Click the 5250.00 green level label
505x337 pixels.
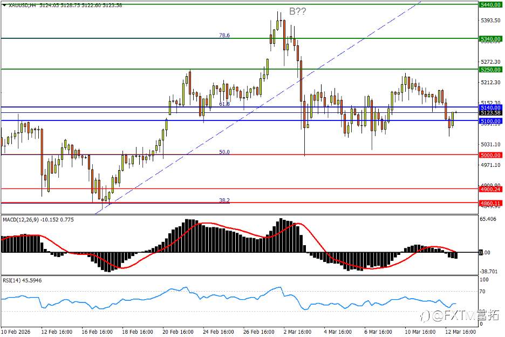tap(490, 70)
